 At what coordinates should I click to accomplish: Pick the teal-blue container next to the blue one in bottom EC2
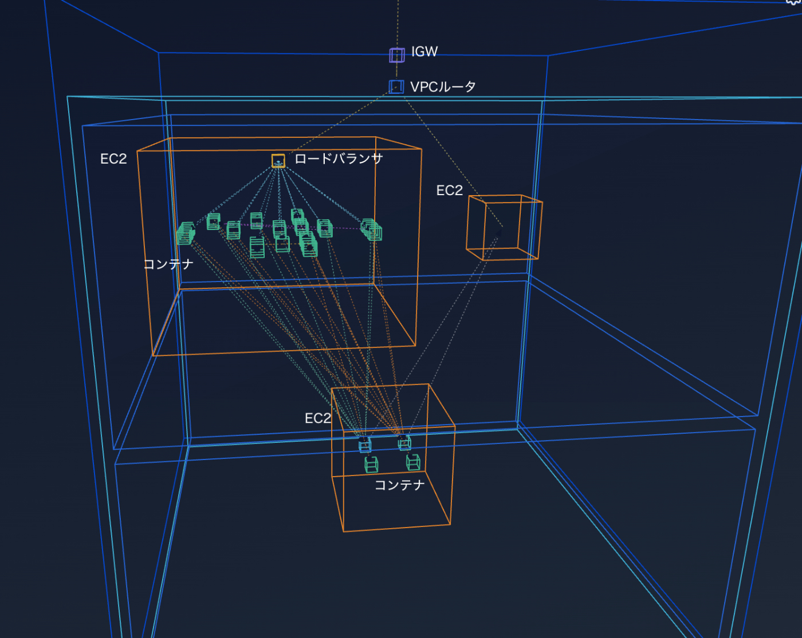(404, 442)
